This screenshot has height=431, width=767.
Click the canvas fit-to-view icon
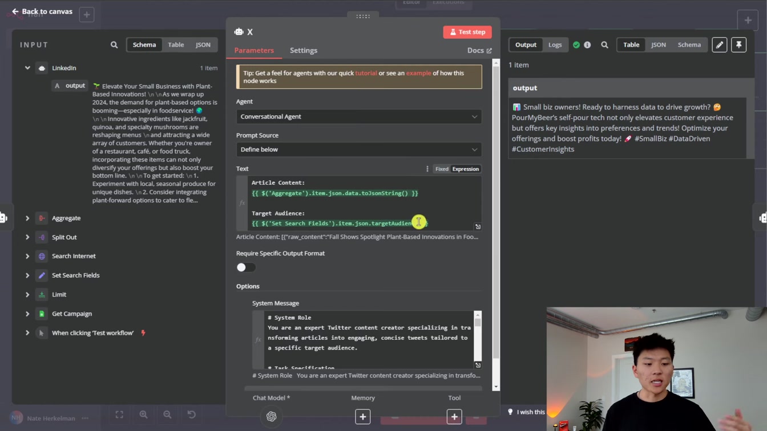point(119,414)
